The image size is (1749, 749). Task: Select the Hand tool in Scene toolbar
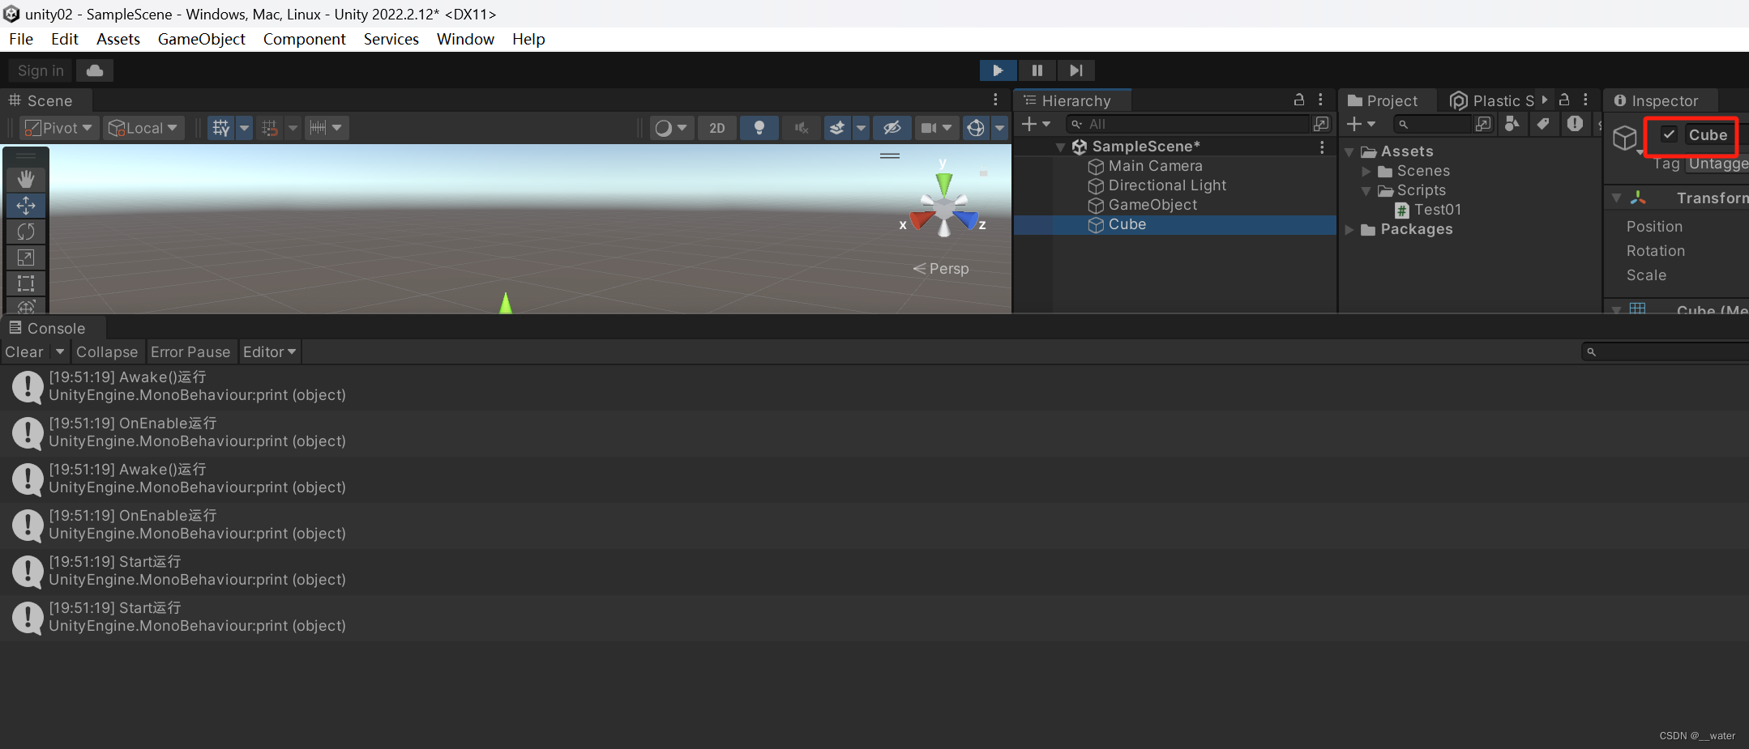[x=26, y=178]
